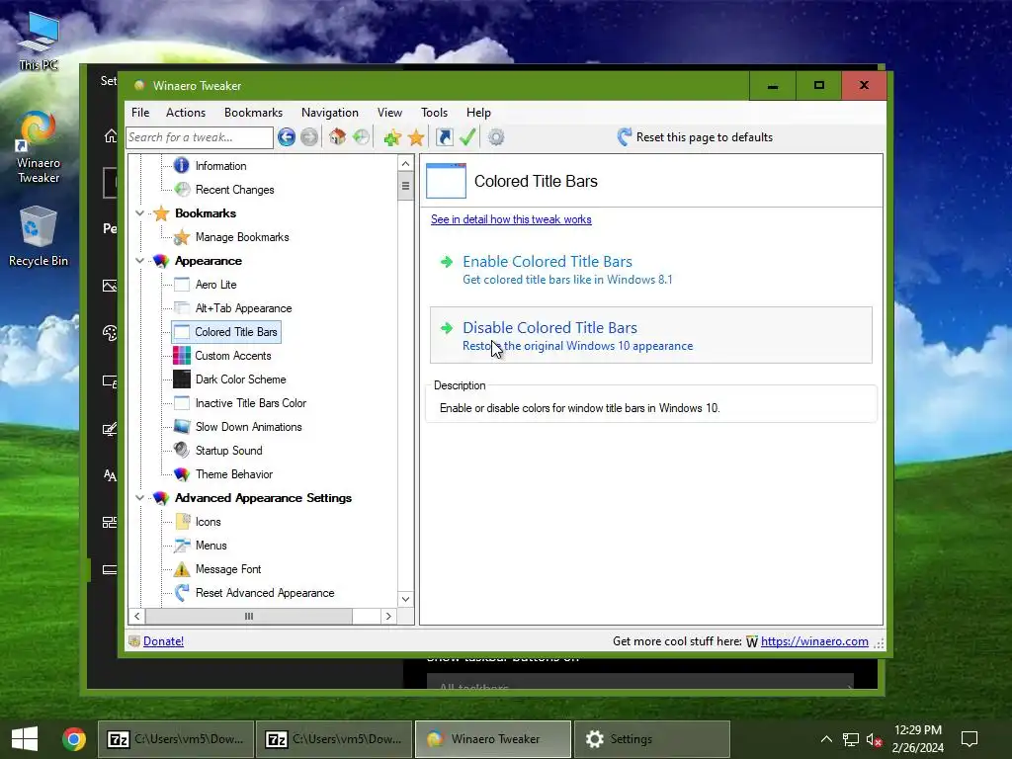The image size is (1012, 759).
Task: Open the Help menu
Action: coord(478,113)
